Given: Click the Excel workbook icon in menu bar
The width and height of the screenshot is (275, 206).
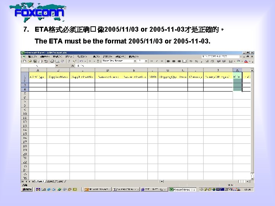Looking at the screenshot, I should 24,56.
